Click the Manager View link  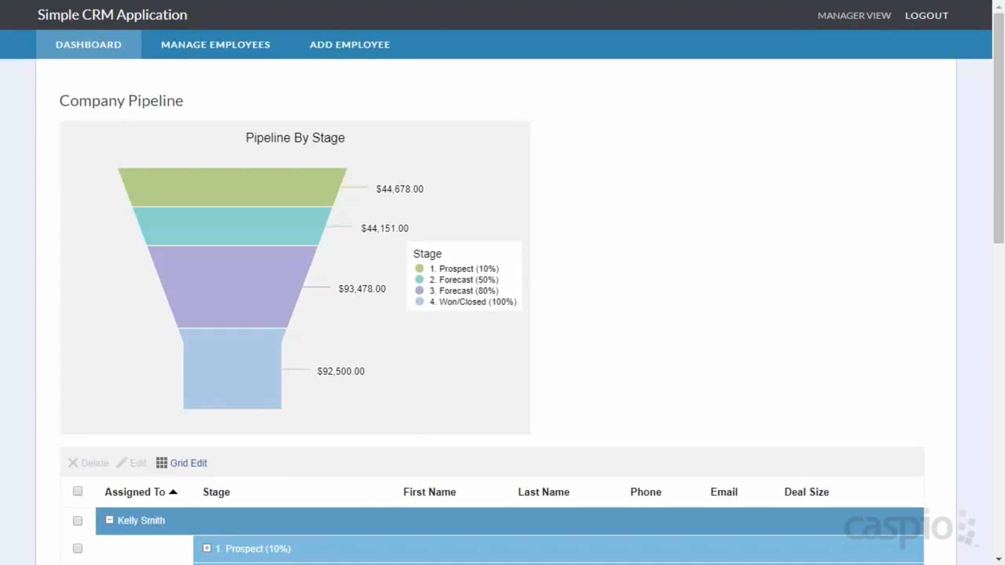[854, 16]
